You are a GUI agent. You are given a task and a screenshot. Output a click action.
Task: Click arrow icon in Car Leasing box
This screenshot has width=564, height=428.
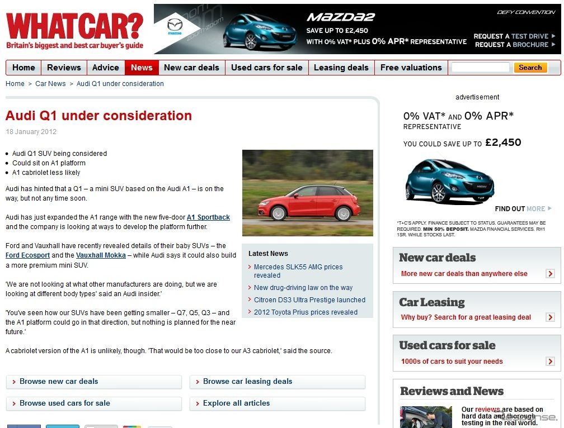(550, 317)
